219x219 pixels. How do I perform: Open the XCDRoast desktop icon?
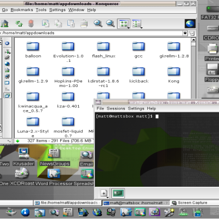pos(22,177)
